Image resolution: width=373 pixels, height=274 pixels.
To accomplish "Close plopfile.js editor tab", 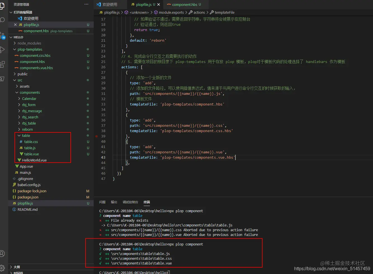I will (x=159, y=4).
